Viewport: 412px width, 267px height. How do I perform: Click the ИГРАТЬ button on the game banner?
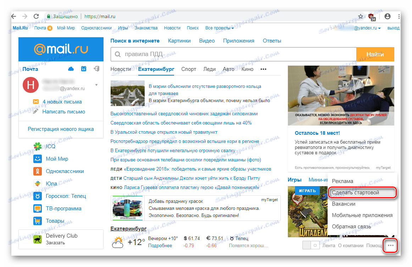point(307,191)
